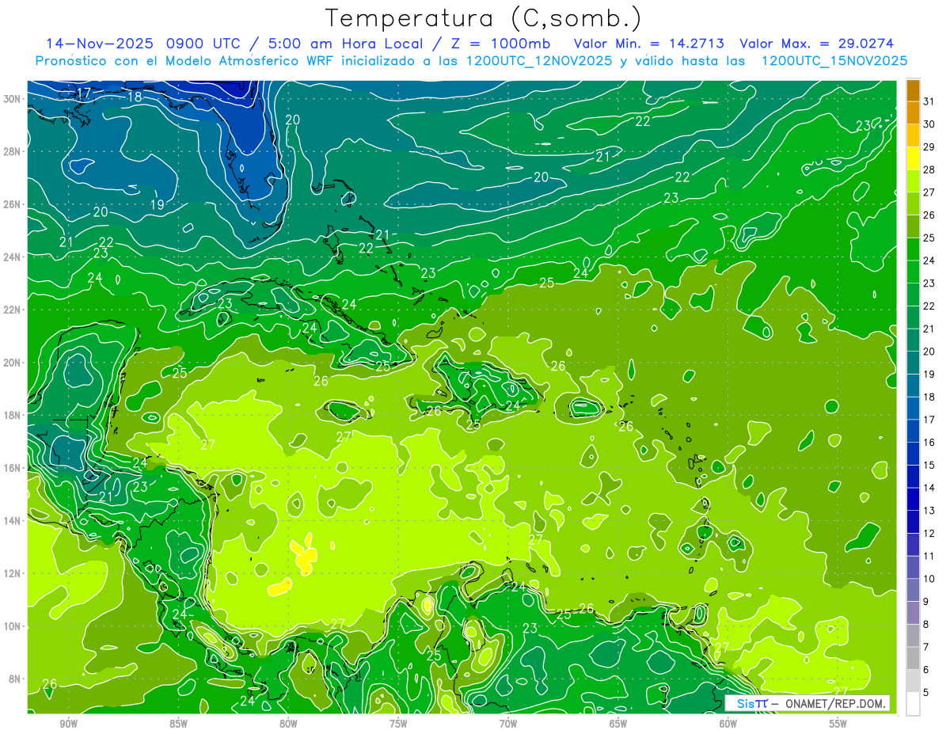Click the 'Valor Min. = 14.2713' text
This screenshot has width=950, height=734.
point(651,44)
